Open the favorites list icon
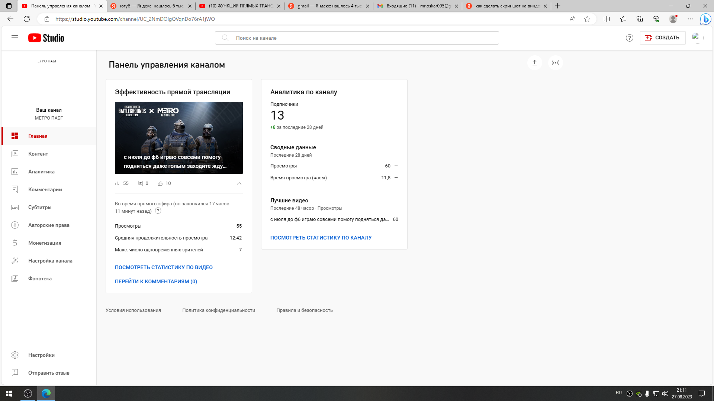The image size is (714, 401). tap(623, 19)
